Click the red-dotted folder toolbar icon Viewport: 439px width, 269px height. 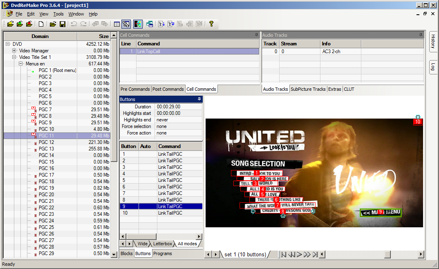click(x=29, y=24)
